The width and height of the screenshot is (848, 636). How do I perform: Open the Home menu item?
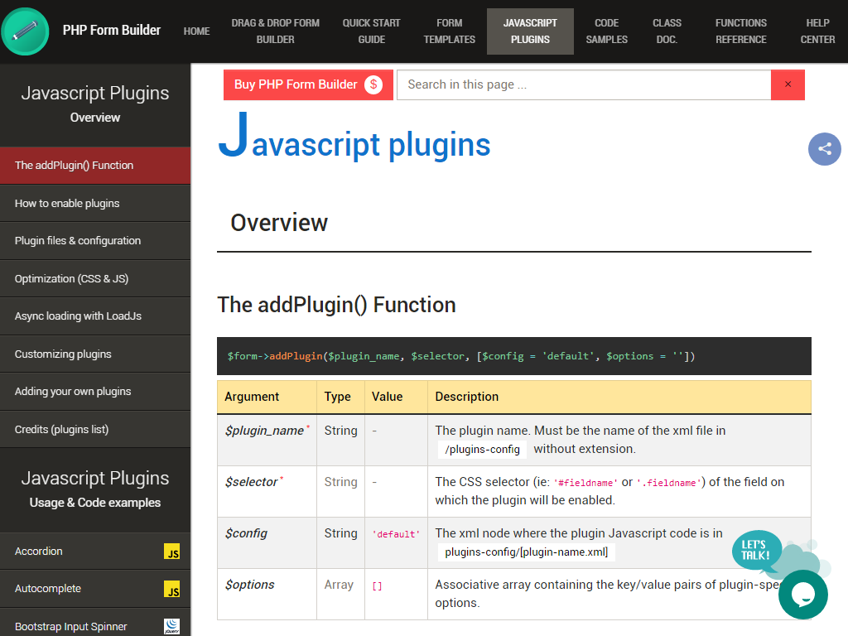(196, 31)
